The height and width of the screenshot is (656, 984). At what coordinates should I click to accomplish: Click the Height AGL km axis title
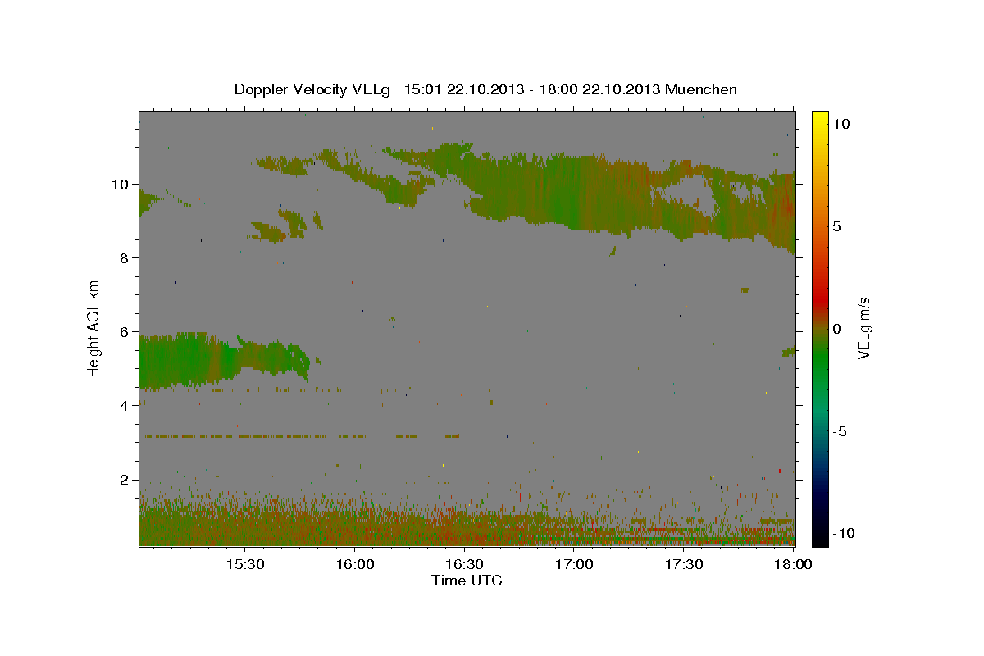tap(94, 327)
